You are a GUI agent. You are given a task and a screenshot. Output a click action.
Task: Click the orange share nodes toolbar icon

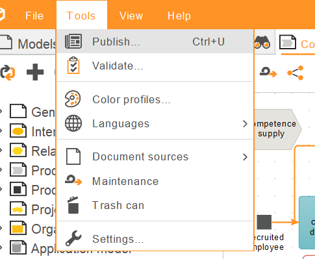[296, 73]
